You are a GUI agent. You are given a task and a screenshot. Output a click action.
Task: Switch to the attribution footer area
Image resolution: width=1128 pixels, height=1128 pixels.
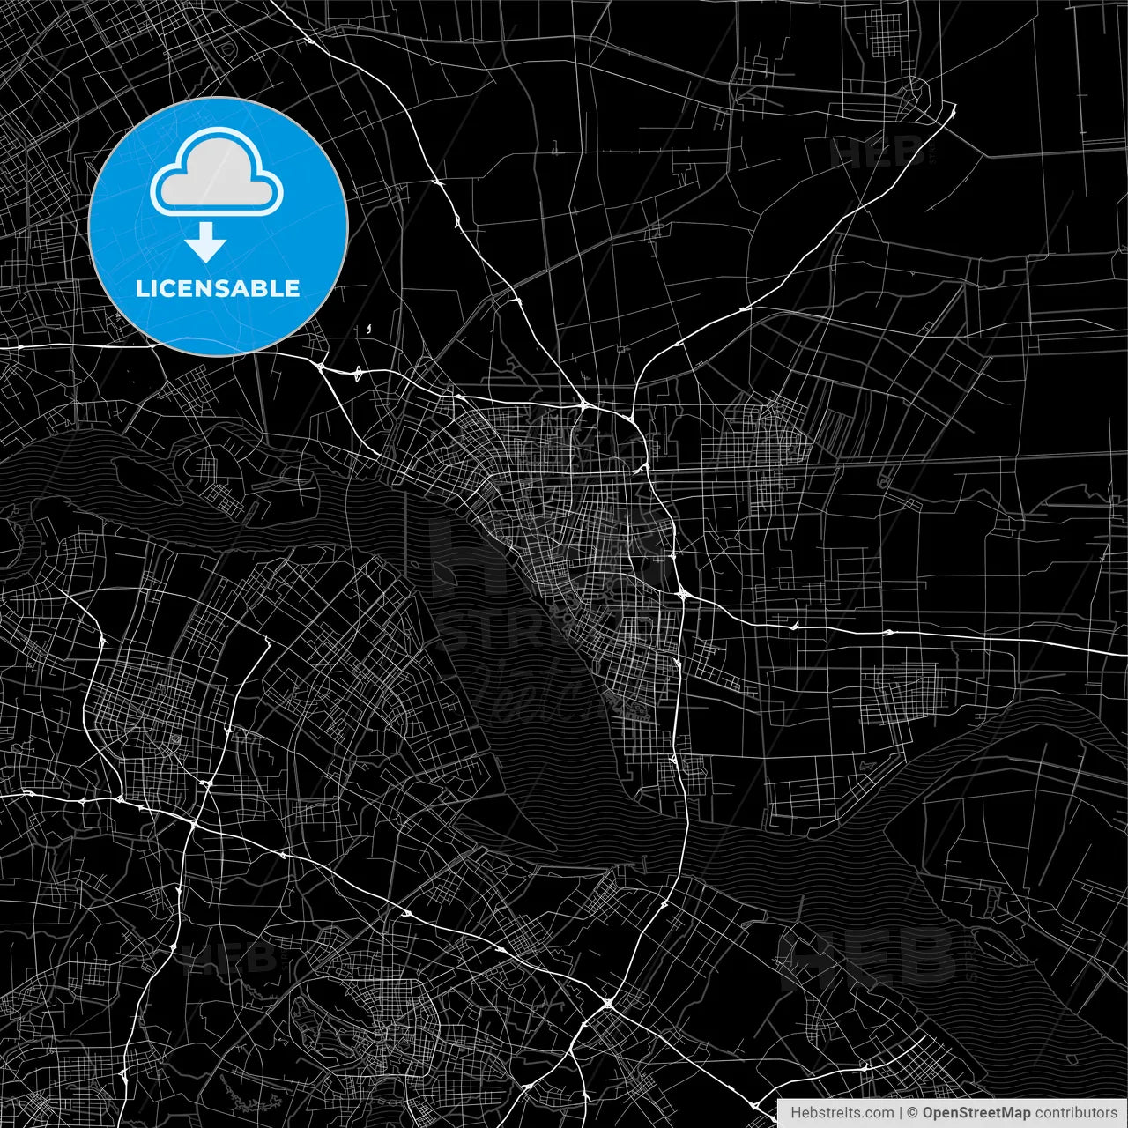(952, 1114)
